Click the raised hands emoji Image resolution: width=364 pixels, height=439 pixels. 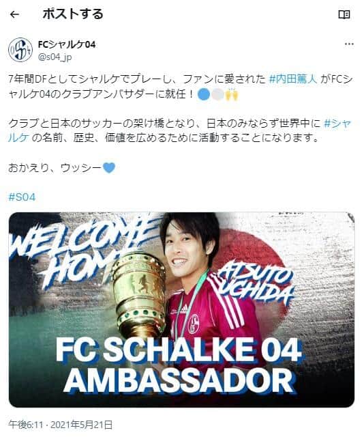pos(232,95)
